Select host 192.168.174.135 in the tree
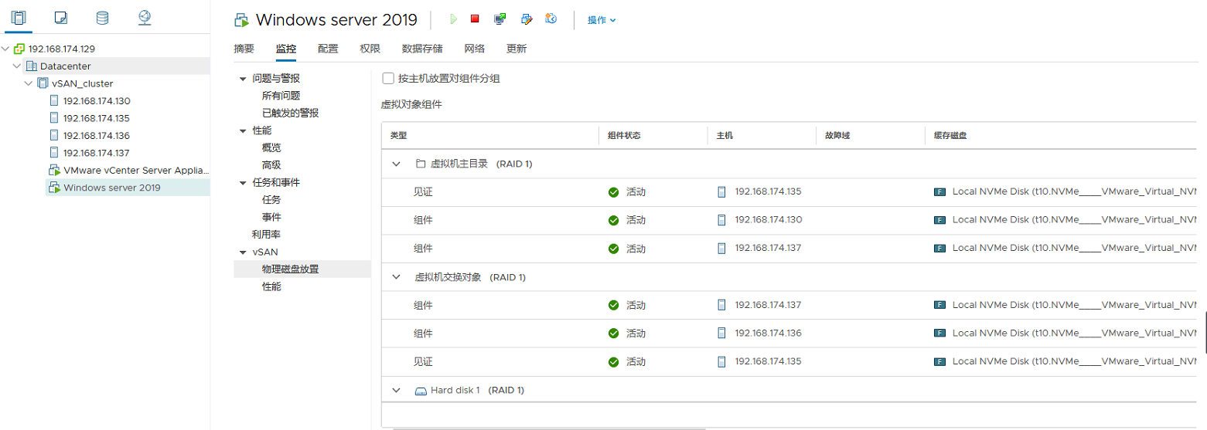1207x430 pixels. (x=97, y=118)
